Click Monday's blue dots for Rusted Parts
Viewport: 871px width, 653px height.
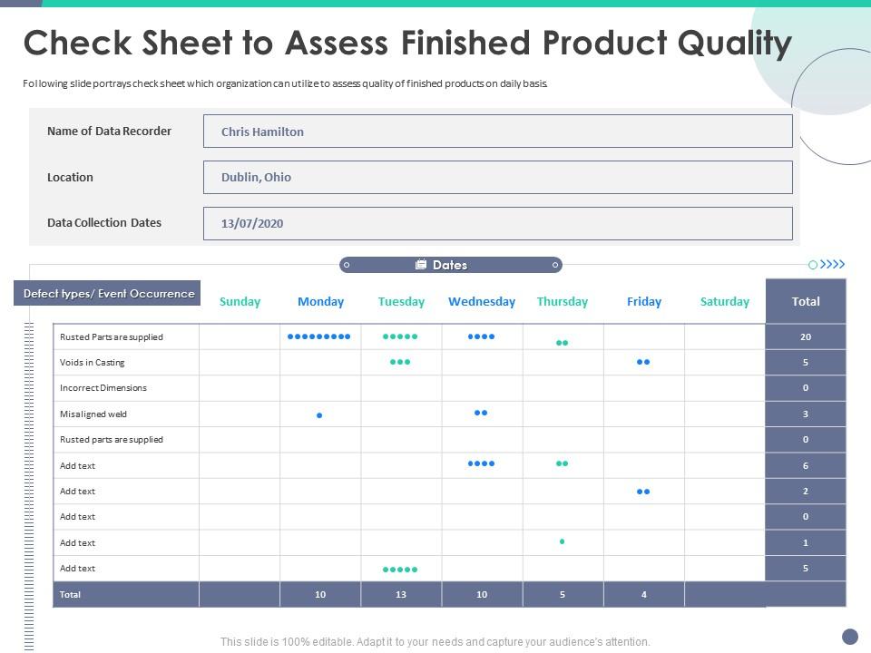coord(318,336)
